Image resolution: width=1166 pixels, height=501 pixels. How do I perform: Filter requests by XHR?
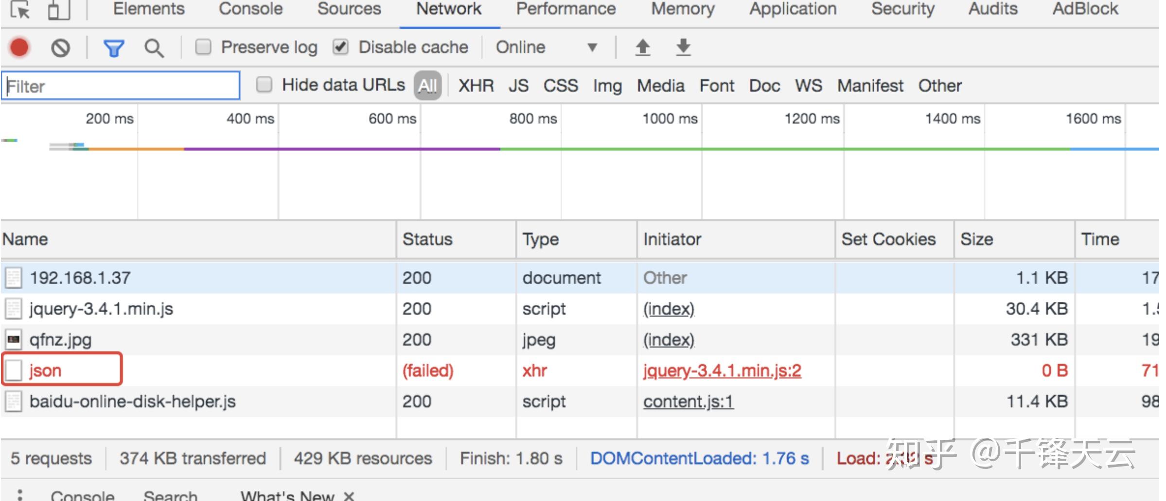pyautogui.click(x=476, y=86)
